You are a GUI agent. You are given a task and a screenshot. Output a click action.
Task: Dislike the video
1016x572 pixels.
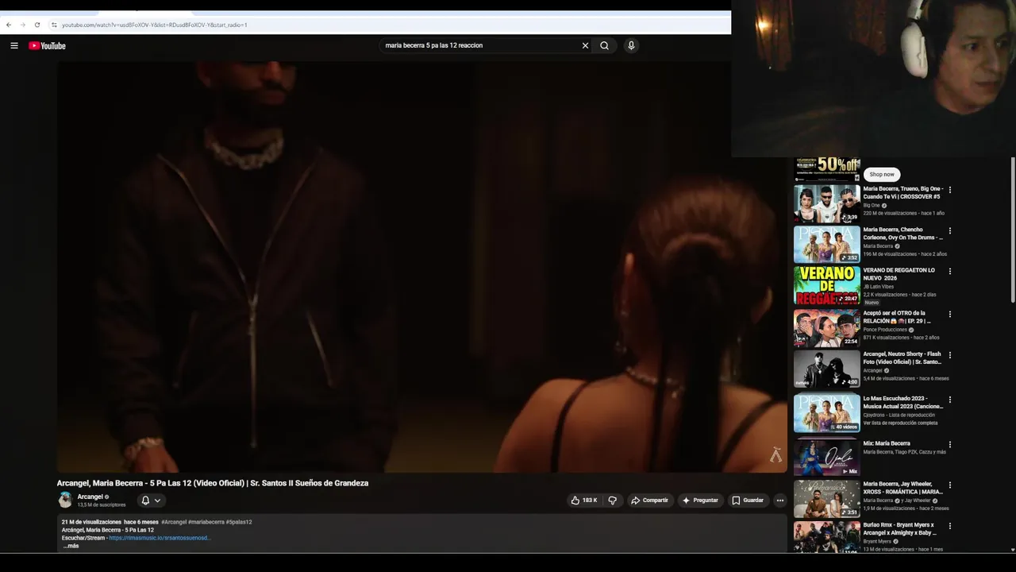pos(612,500)
